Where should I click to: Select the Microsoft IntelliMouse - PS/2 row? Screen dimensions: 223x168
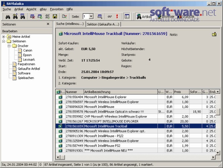pos(136,136)
